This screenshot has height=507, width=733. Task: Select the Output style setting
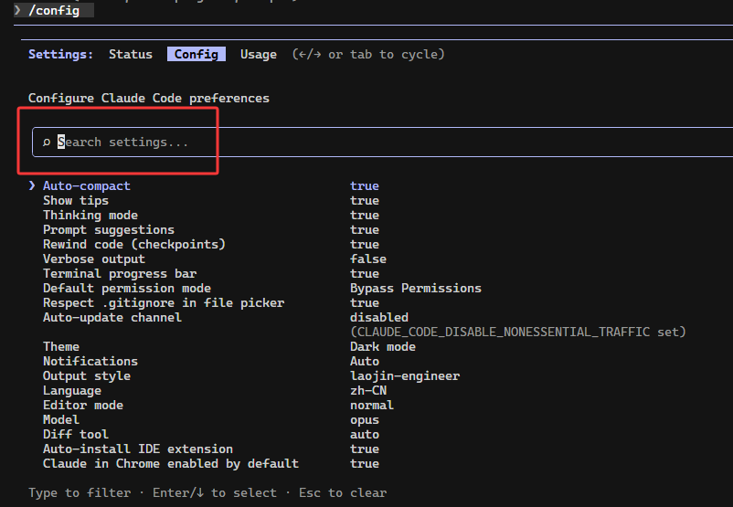pos(87,375)
